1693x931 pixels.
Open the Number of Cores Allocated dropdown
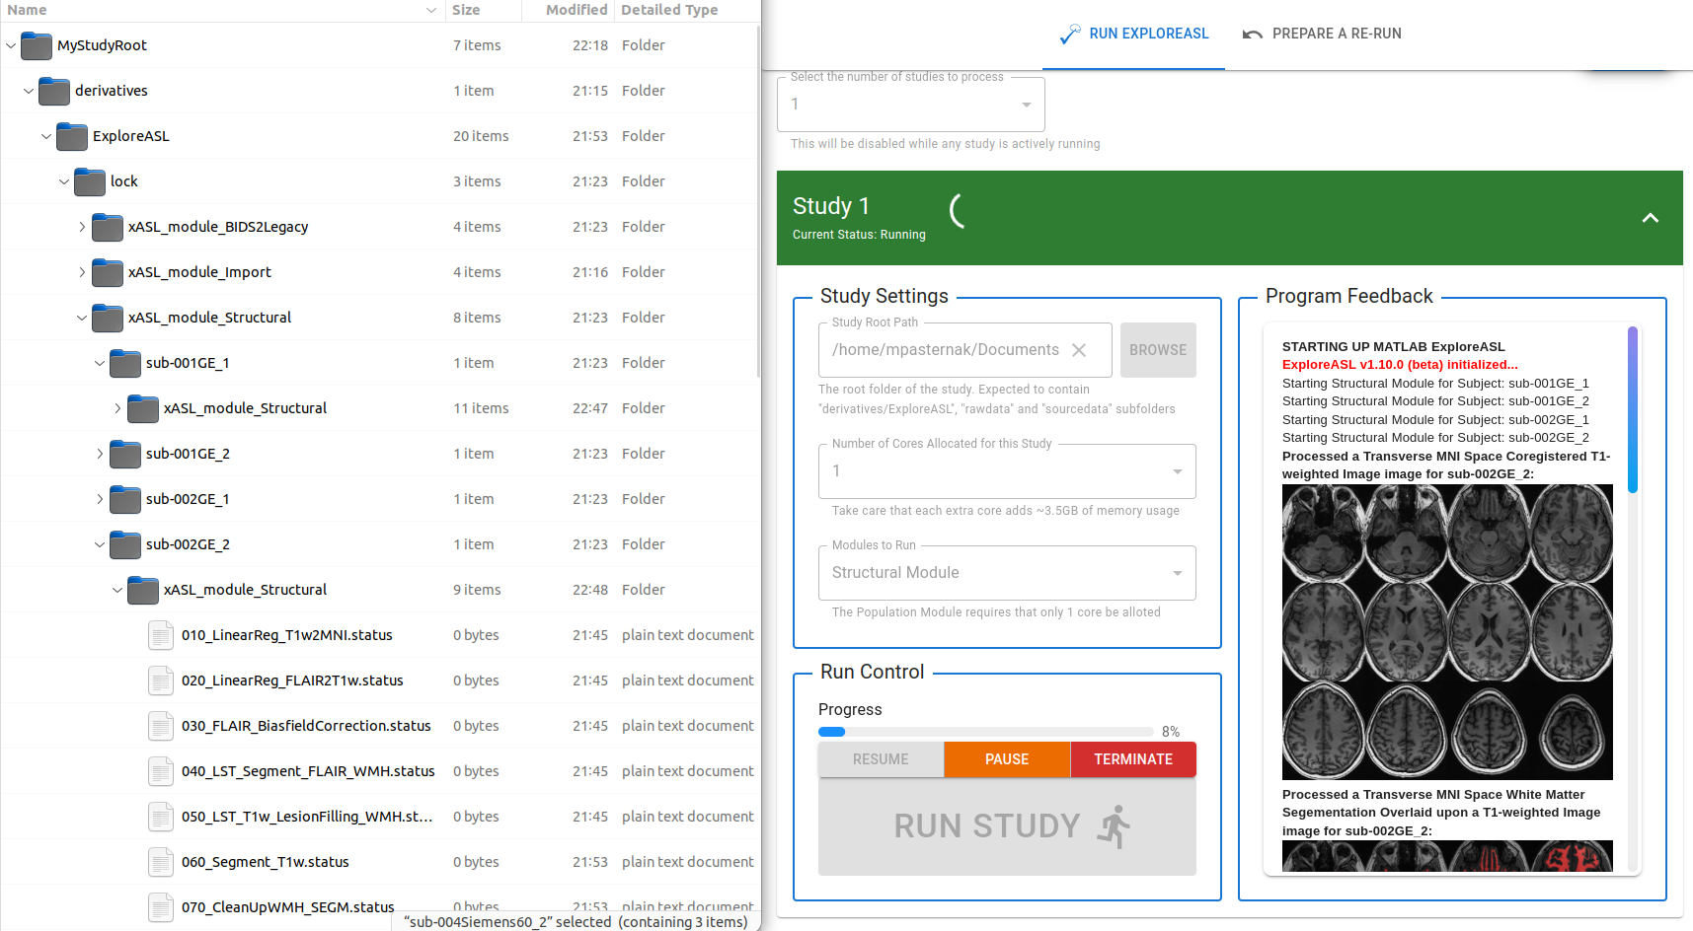(1007, 471)
